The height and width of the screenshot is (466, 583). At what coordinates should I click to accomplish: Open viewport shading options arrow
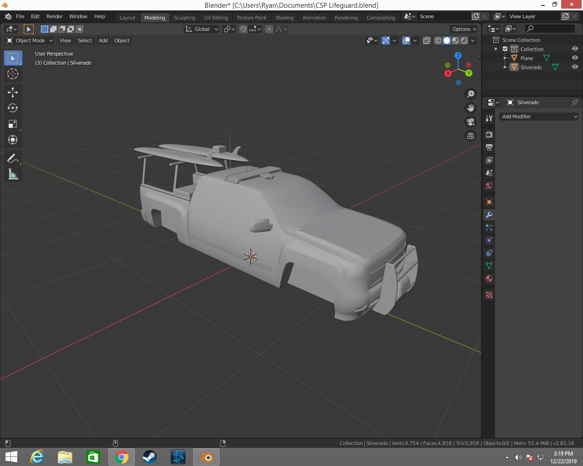pyautogui.click(x=473, y=41)
